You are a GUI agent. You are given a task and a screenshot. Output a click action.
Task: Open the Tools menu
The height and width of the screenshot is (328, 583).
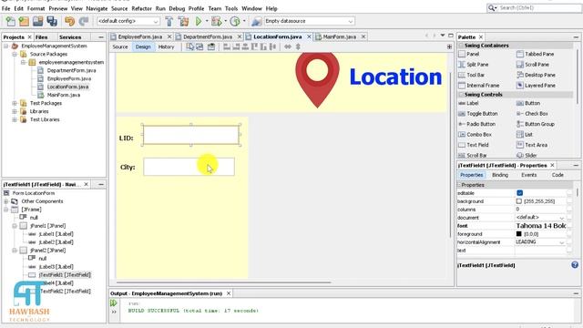231,8
